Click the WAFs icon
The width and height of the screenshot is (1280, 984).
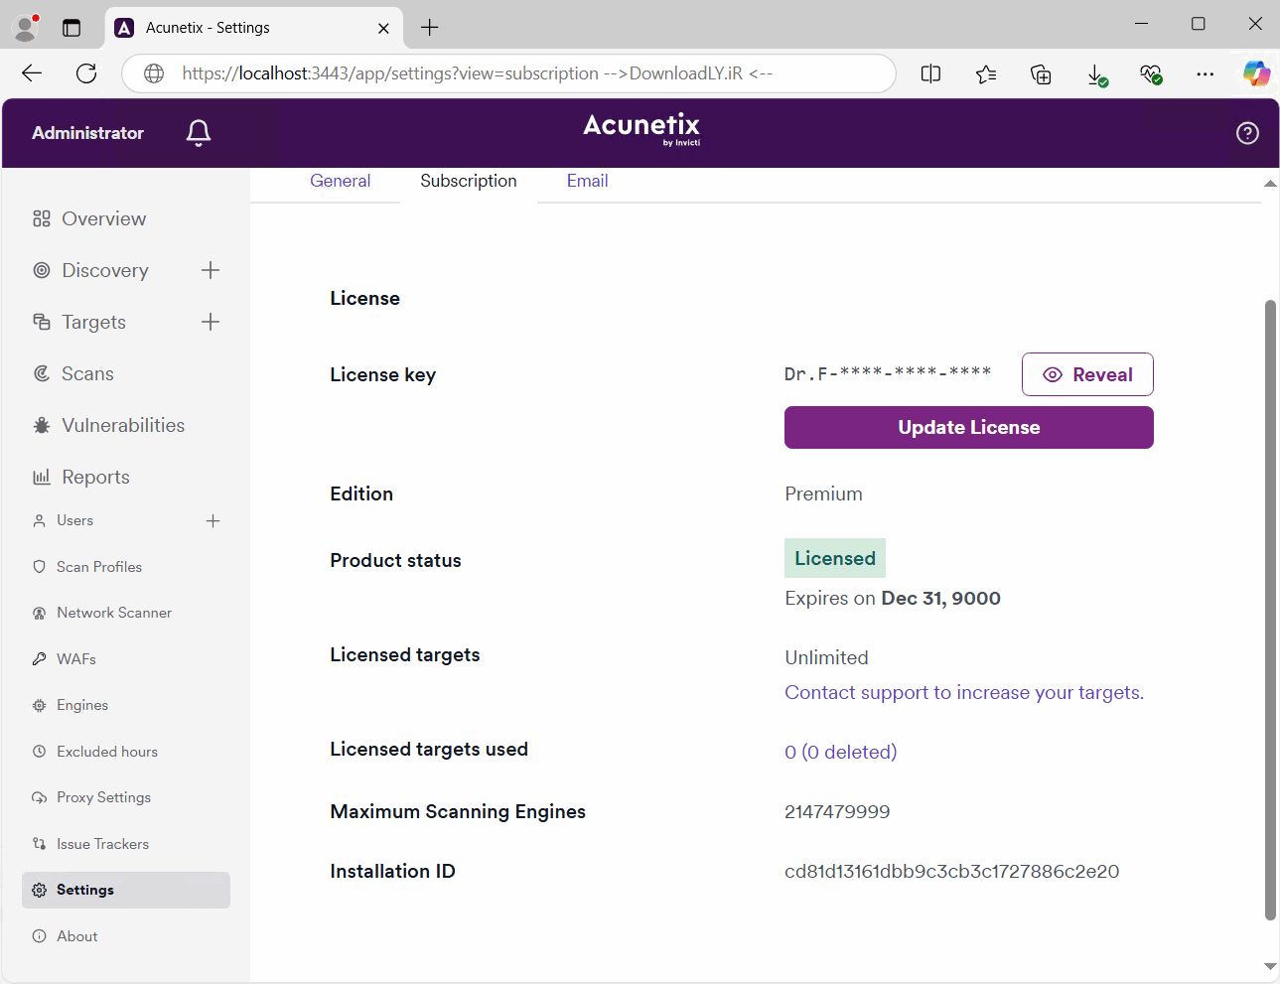[x=40, y=659]
